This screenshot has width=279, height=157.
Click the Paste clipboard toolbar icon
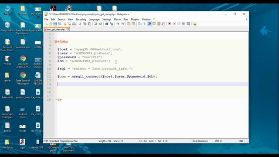point(89,24)
